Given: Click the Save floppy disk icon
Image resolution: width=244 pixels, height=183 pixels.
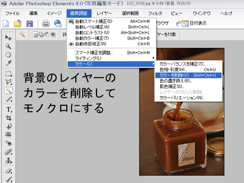Looking at the screenshot, I should (29, 23).
